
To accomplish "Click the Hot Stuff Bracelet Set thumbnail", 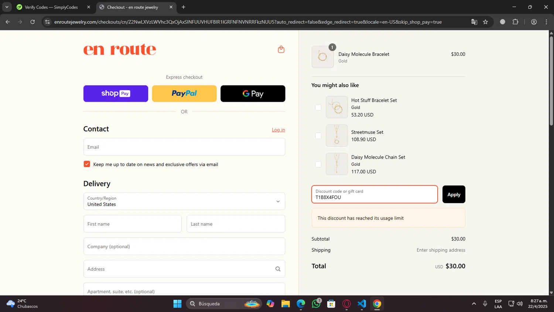I will point(337,107).
